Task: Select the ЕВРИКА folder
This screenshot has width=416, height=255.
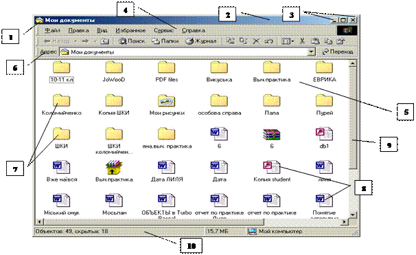Action: pyautogui.click(x=324, y=71)
